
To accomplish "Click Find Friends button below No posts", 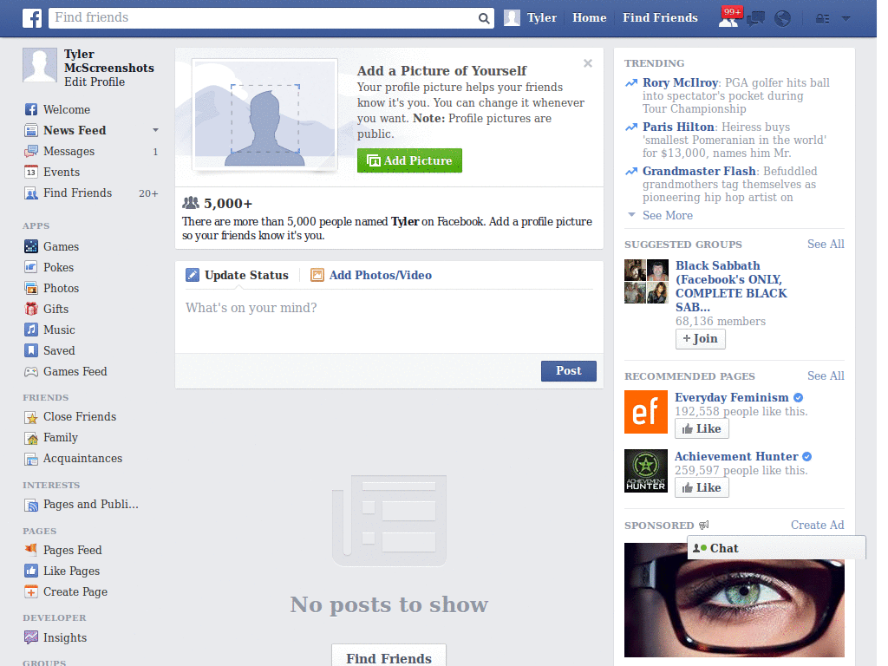I will coord(388,656).
